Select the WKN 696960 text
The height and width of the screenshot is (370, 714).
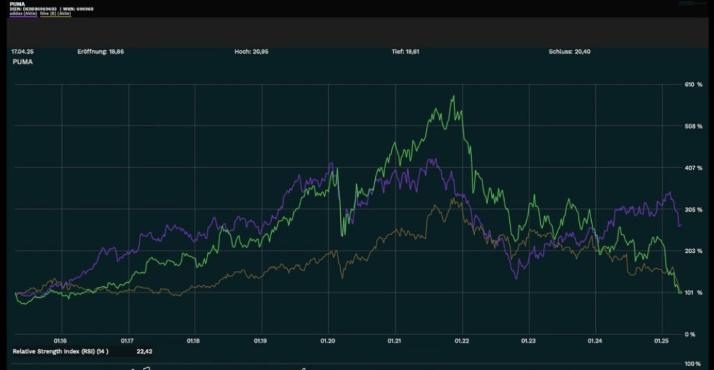78,9
